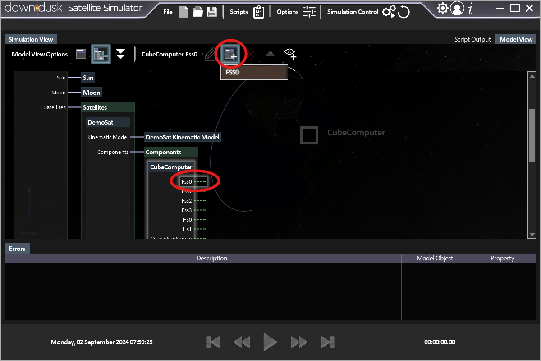The height and width of the screenshot is (361, 541).
Task: Select the Errors tab
Action: pyautogui.click(x=17, y=249)
